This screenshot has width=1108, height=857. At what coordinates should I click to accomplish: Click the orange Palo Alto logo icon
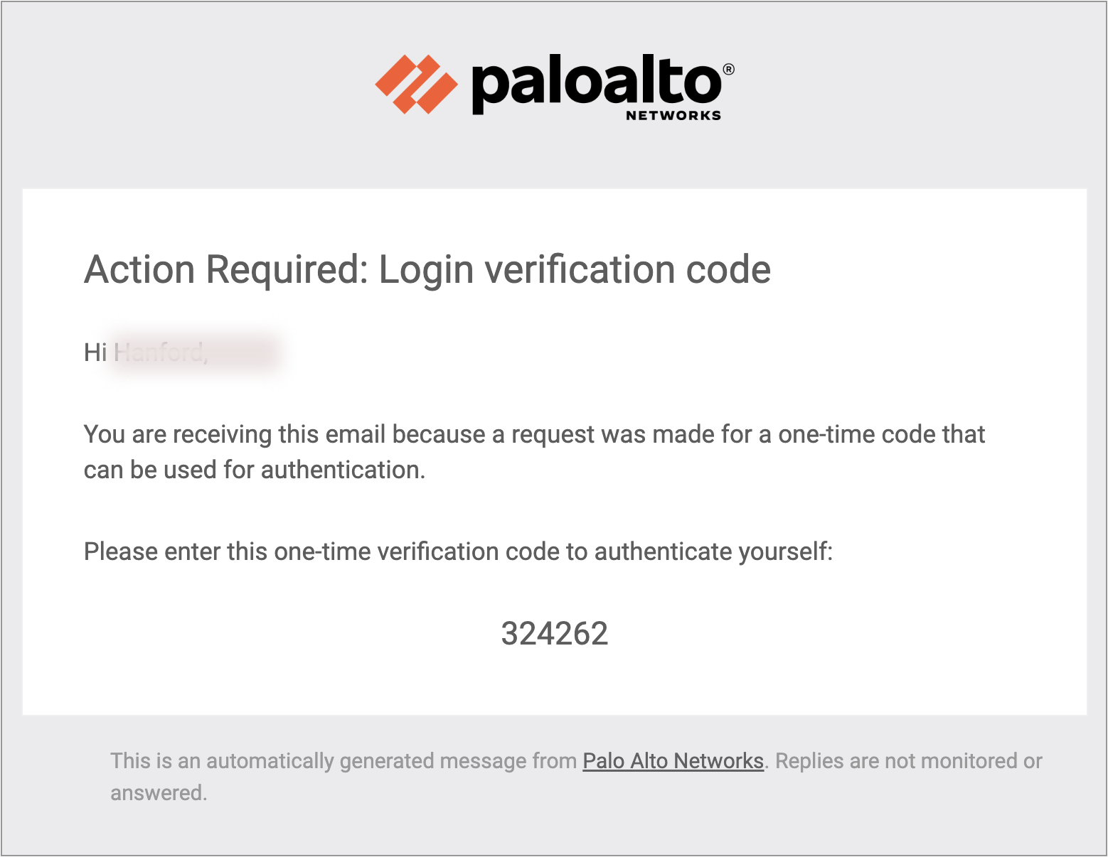416,84
